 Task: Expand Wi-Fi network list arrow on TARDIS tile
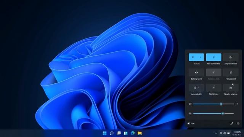[x=200, y=57]
